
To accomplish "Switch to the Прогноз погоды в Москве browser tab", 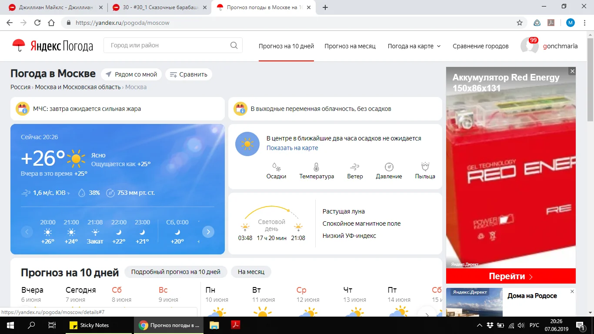I will [x=263, y=7].
